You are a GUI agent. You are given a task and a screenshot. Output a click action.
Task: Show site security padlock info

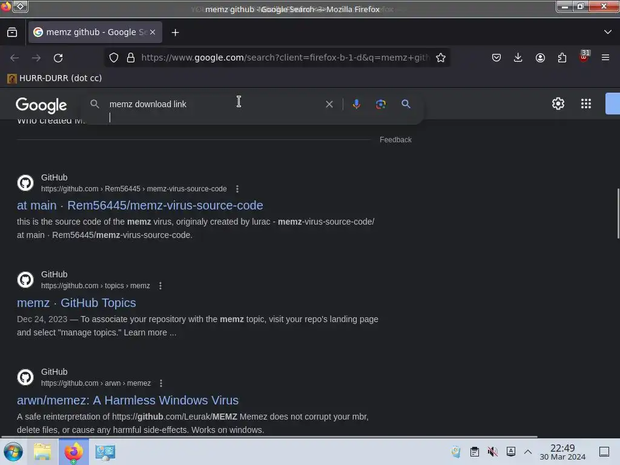(131, 58)
